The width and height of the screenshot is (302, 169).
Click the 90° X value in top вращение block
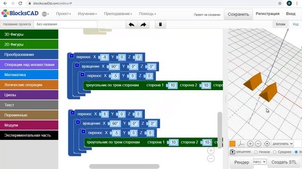click(114, 67)
